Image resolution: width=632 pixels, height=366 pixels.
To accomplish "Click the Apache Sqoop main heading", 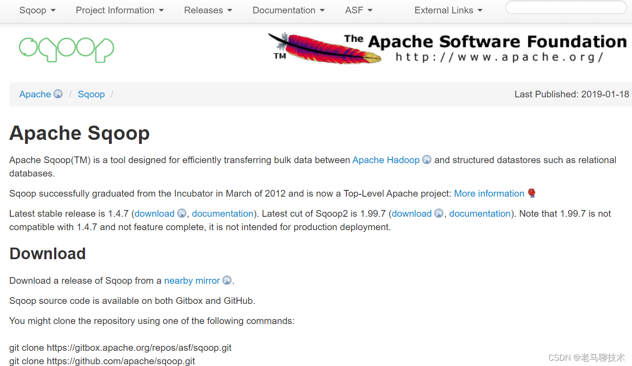I will pos(80,133).
